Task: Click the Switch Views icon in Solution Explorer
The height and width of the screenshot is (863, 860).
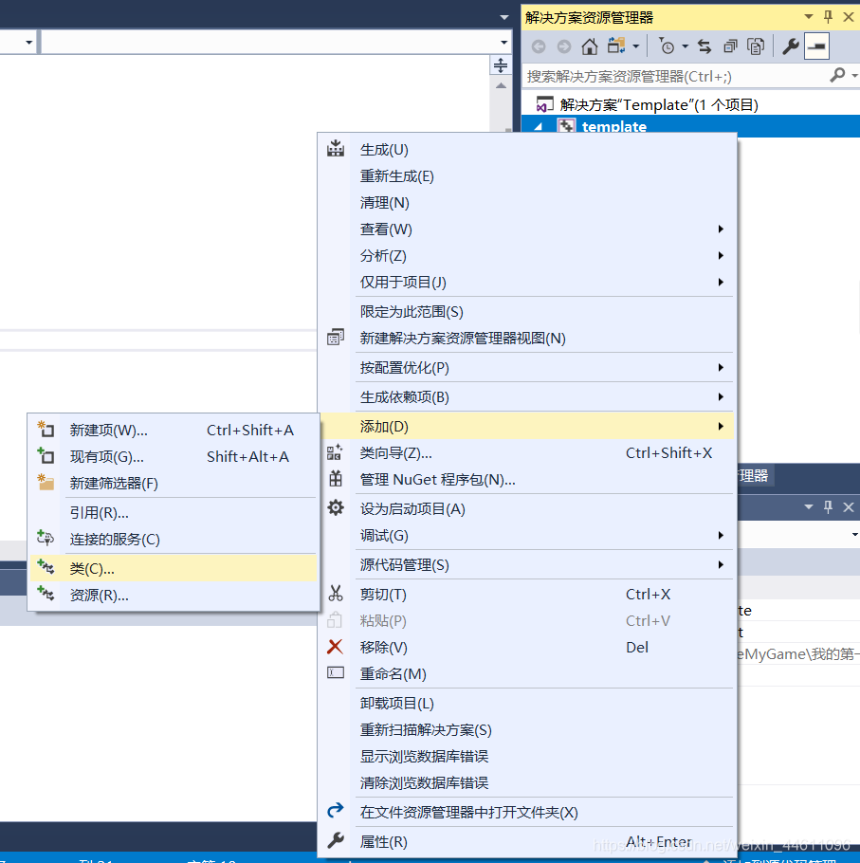Action: (616, 46)
